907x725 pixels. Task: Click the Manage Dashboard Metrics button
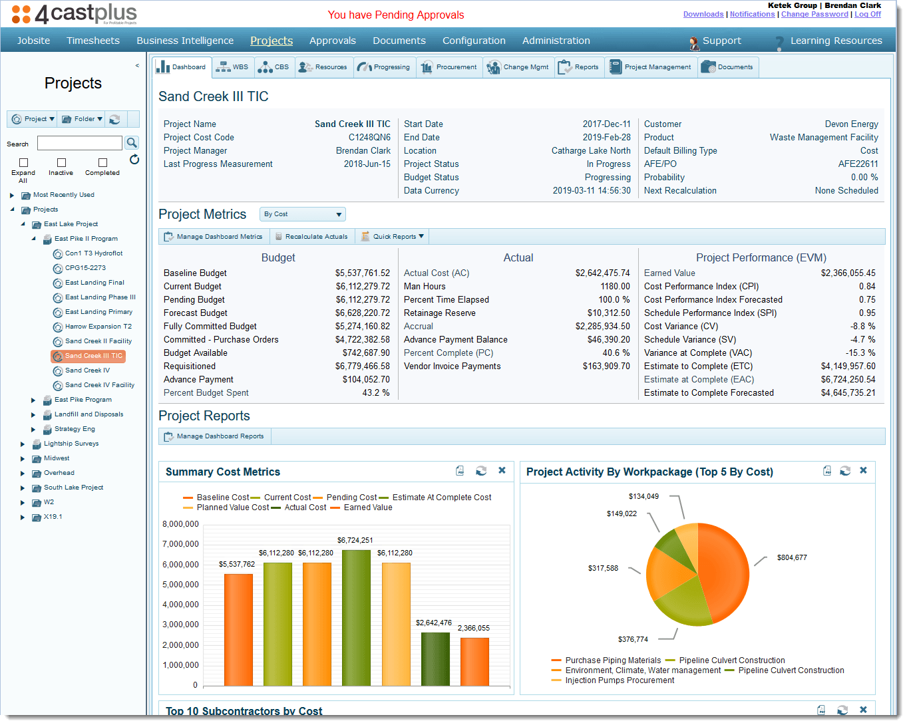pos(213,237)
